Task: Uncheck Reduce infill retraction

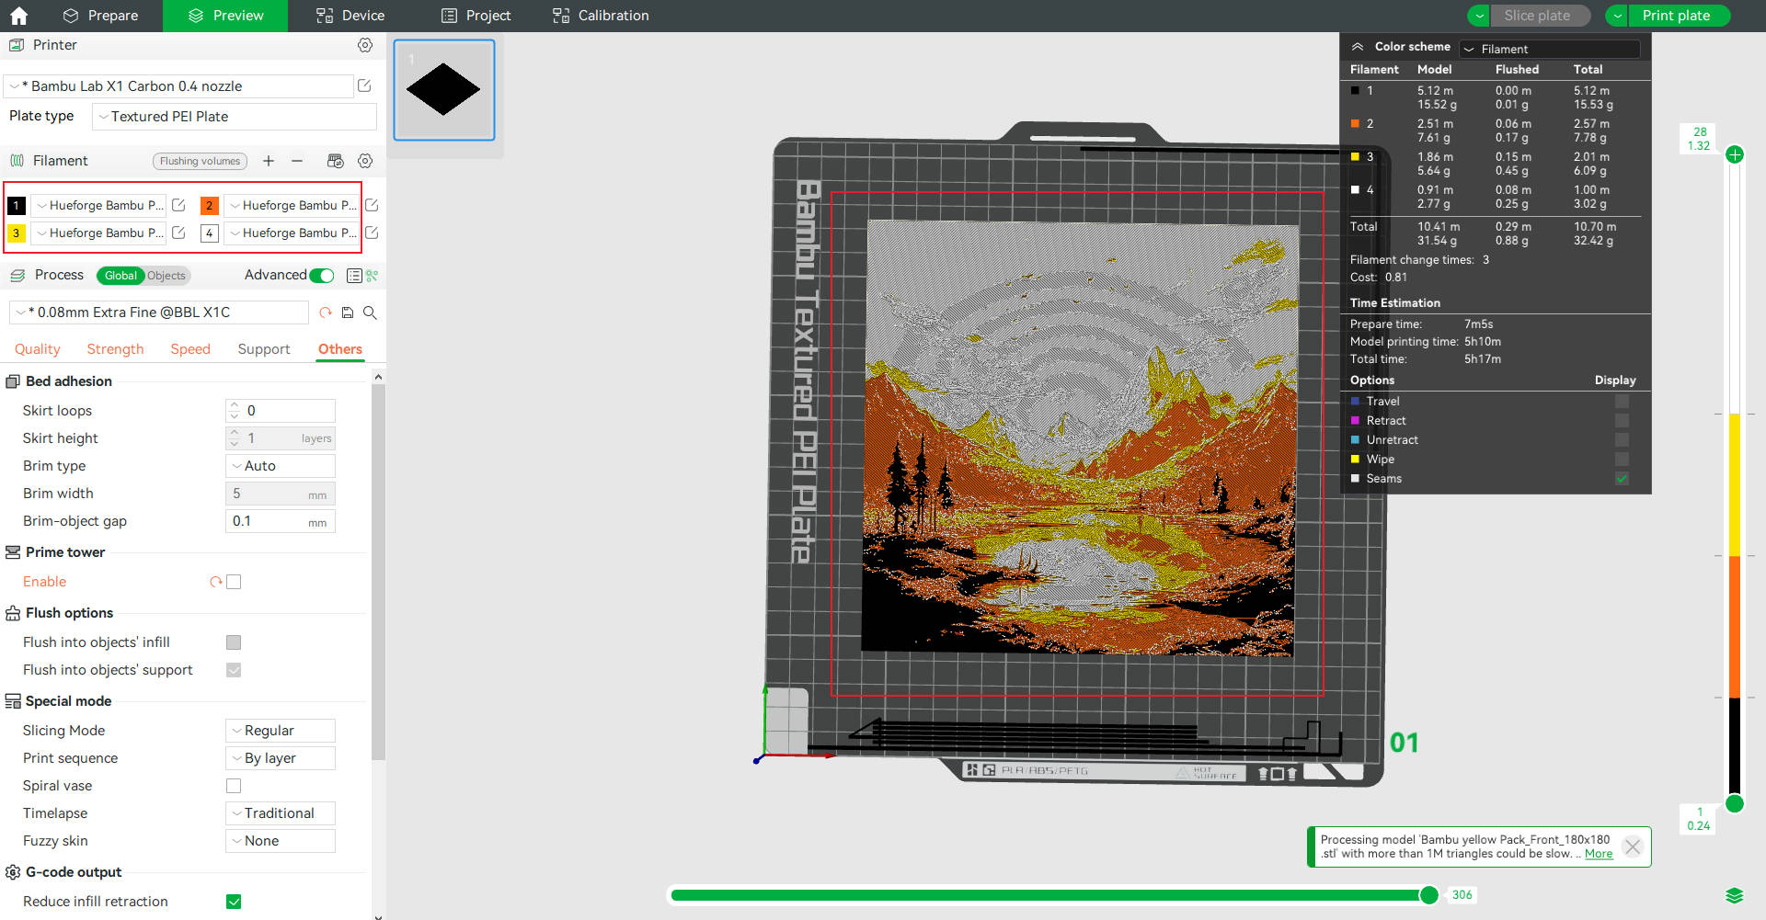Action: [x=234, y=902]
